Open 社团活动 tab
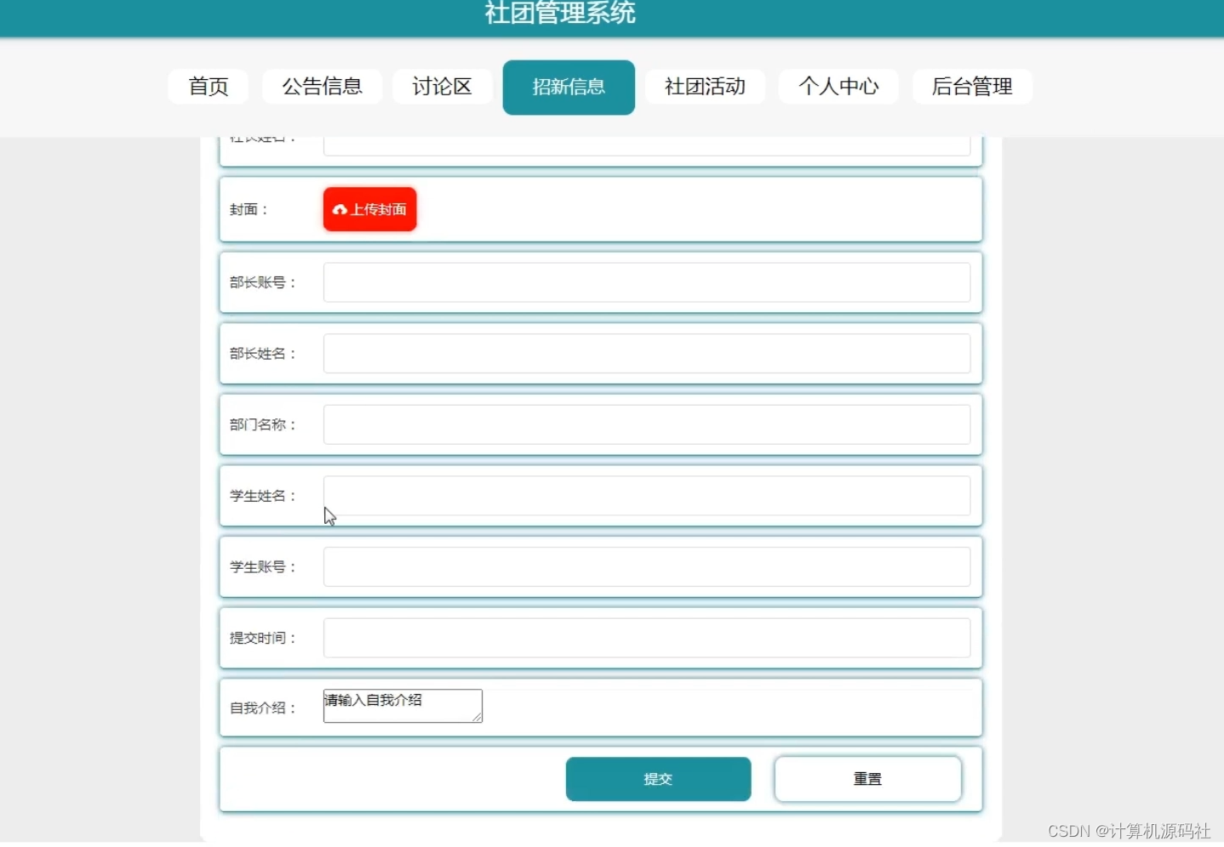 (x=705, y=87)
